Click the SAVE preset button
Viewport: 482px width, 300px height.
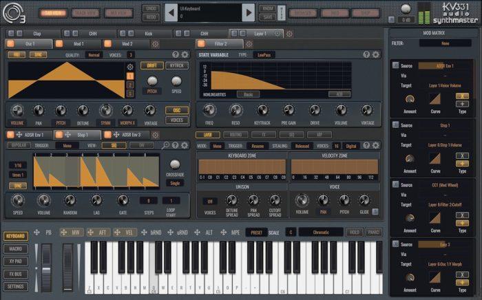[268, 17]
